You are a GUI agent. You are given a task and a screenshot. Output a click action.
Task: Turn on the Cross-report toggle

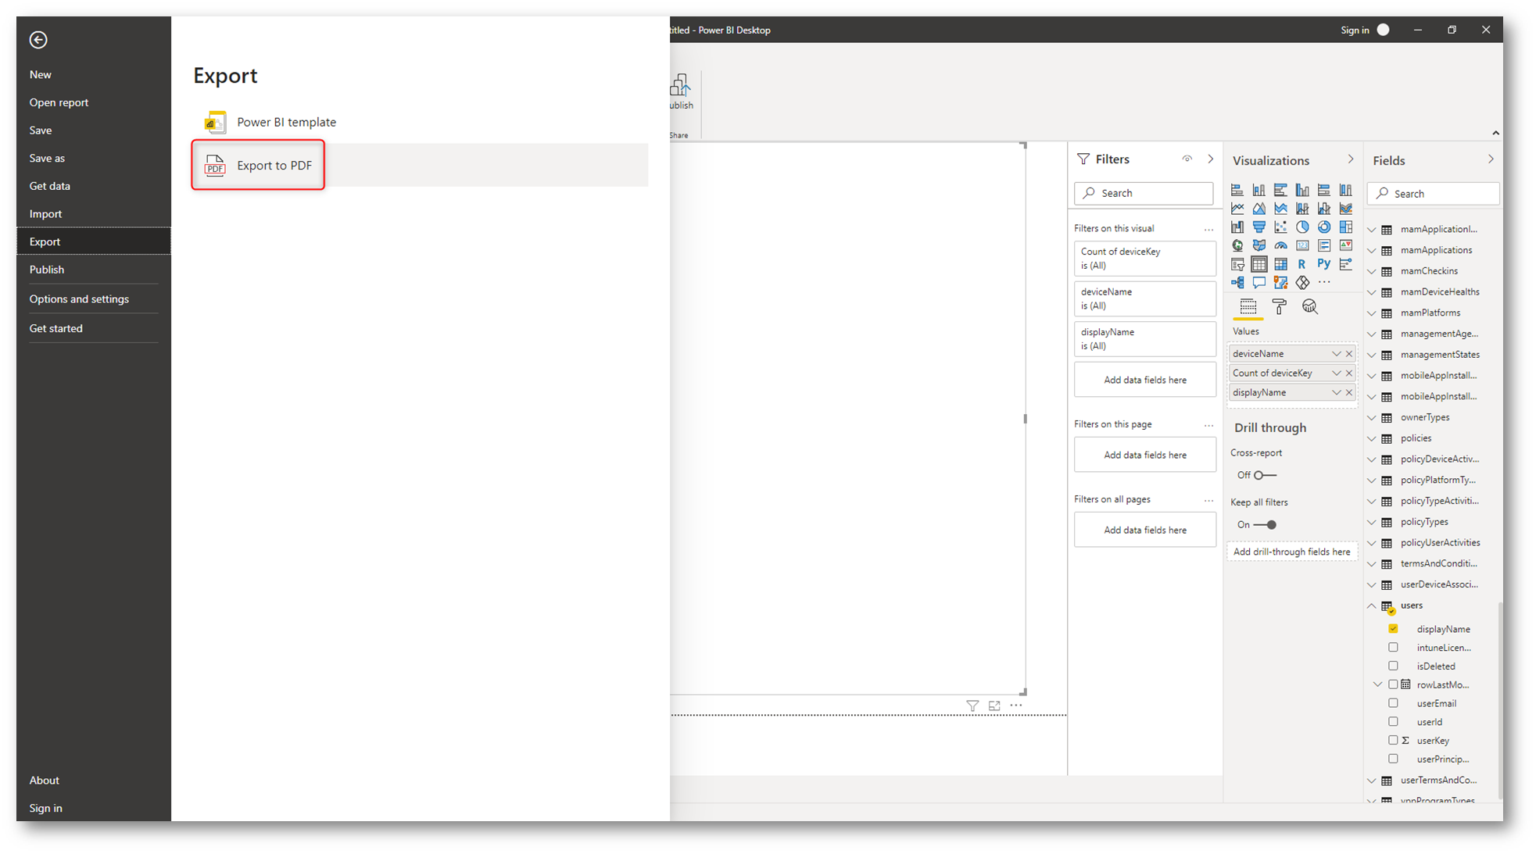(x=1265, y=475)
